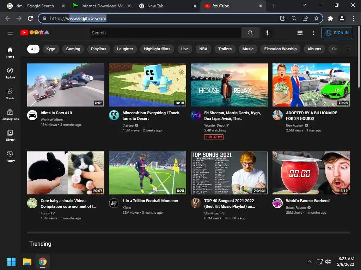Image resolution: width=361 pixels, height=270 pixels.
Task: Open the YouTube hamburger guide menu
Action: [x=10, y=33]
